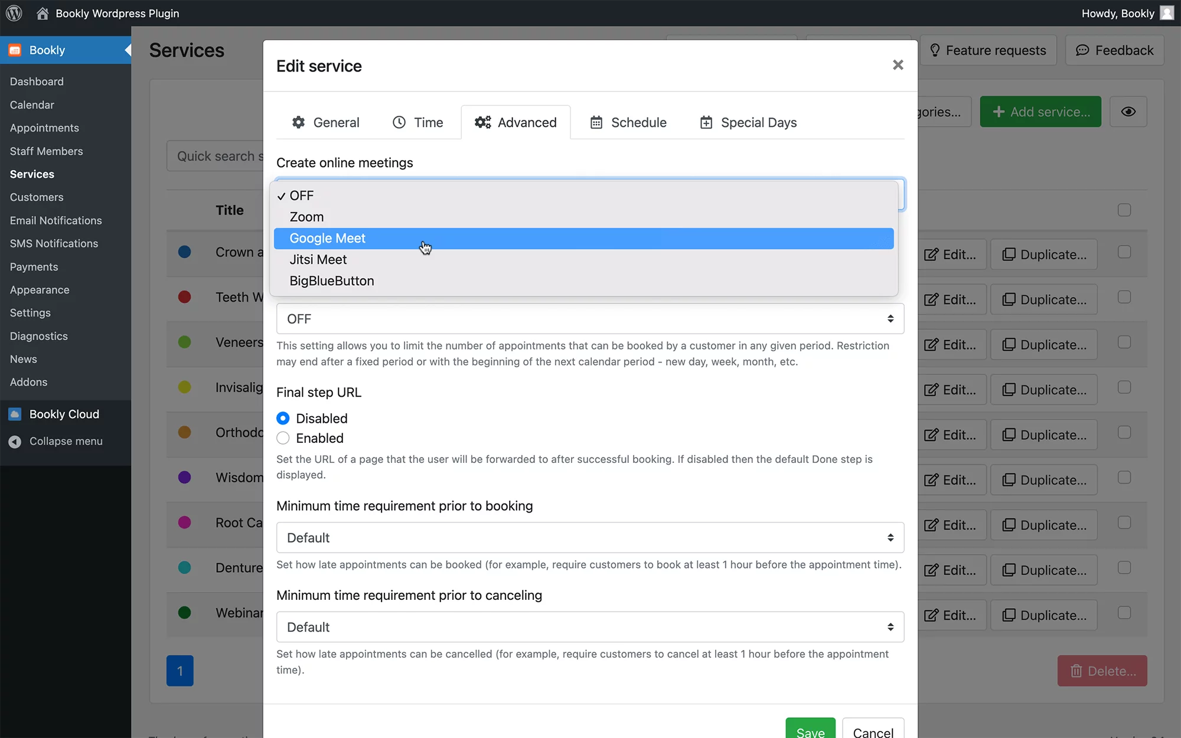Select the Enabled radio for Final step URL
1181x738 pixels.
pos(283,438)
